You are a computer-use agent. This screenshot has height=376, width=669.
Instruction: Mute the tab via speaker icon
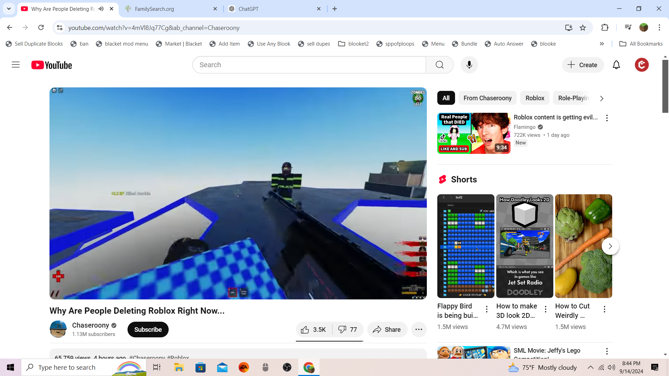[101, 9]
